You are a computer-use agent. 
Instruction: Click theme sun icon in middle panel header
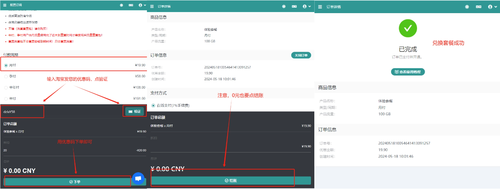pos(284,7)
